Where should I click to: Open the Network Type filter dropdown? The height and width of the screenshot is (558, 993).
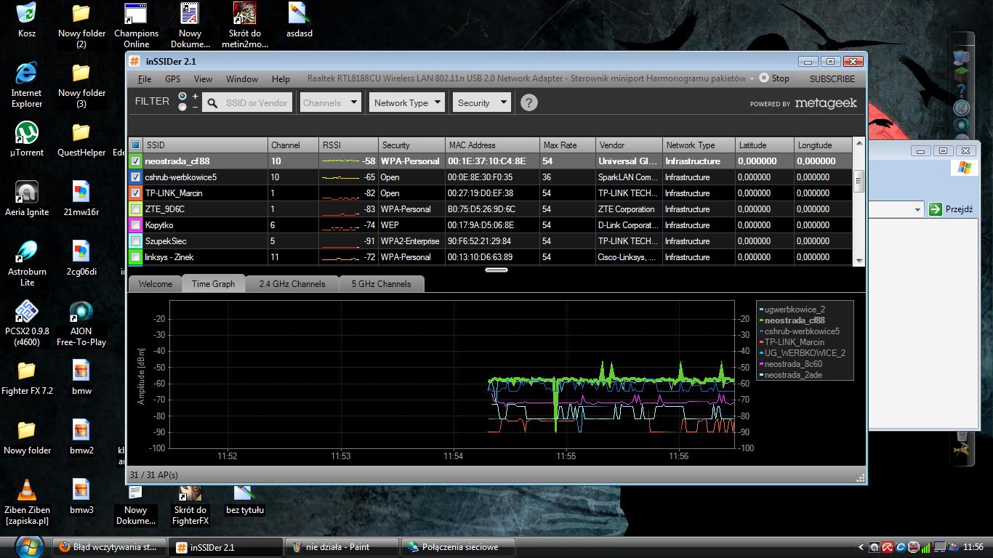pos(407,102)
